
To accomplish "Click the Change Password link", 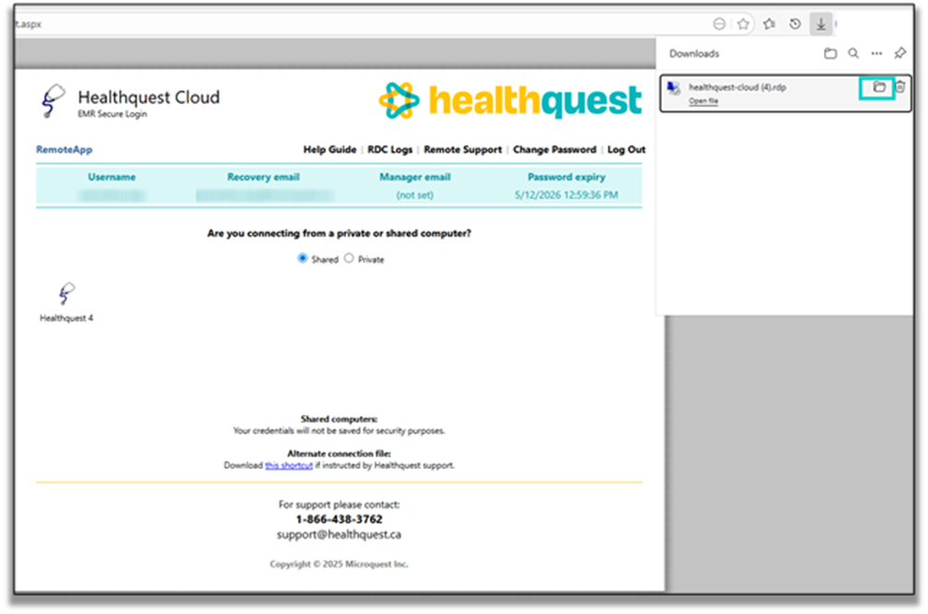I will pos(553,149).
